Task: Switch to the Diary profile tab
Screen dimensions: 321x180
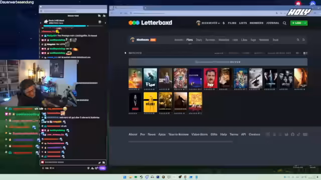Action: coord(199,40)
